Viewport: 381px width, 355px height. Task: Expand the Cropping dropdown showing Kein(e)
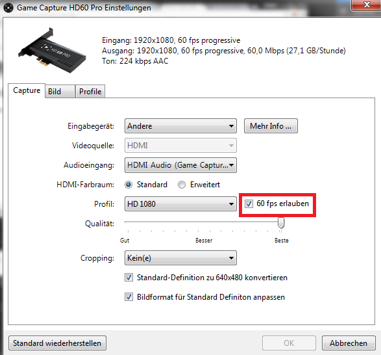[180, 258]
